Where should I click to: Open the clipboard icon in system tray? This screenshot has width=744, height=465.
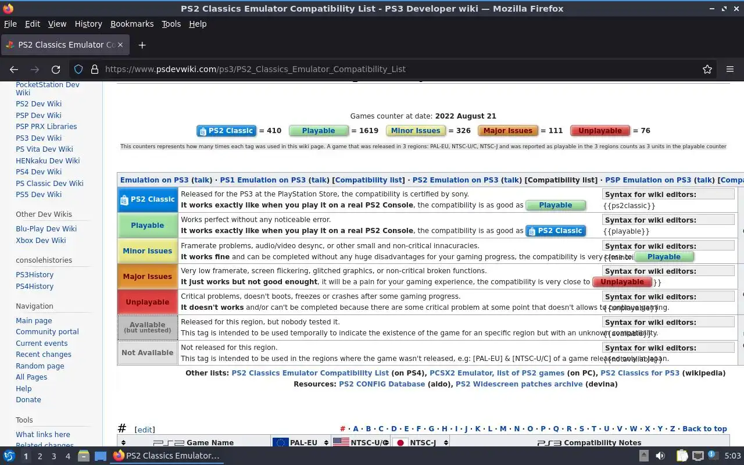click(x=682, y=456)
